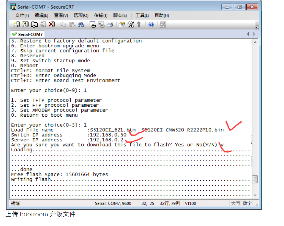Click the grayed Reconnect icon

pyautogui.click(x=43, y=25)
